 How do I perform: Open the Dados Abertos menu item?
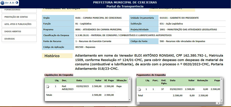point(19,32)
